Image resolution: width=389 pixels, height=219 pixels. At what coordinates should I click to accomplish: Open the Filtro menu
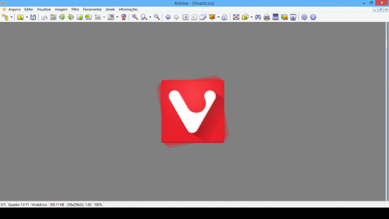(75, 10)
